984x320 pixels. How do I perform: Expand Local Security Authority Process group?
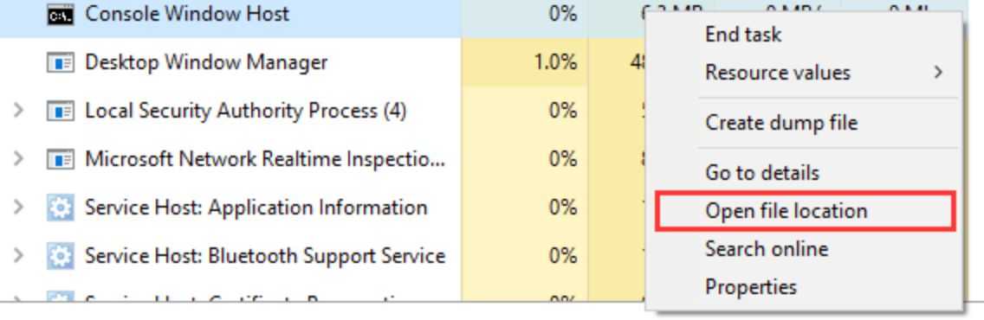coord(19,111)
